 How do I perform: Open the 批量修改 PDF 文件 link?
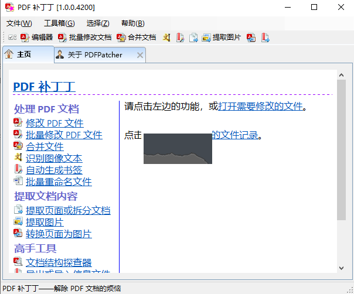point(64,135)
